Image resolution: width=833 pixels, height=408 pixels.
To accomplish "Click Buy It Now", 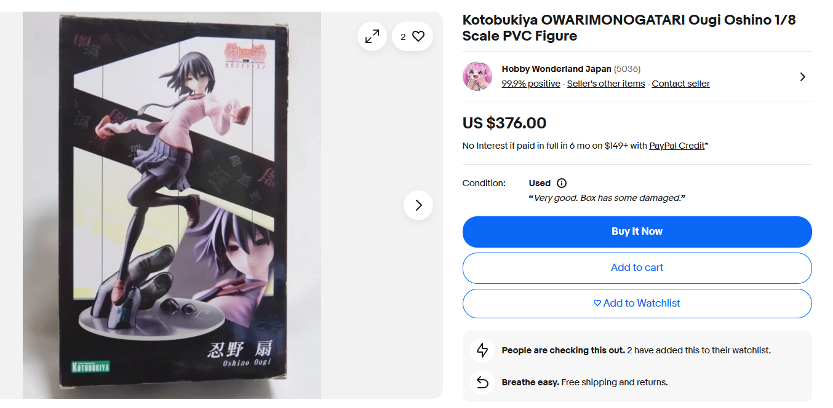I will (637, 232).
